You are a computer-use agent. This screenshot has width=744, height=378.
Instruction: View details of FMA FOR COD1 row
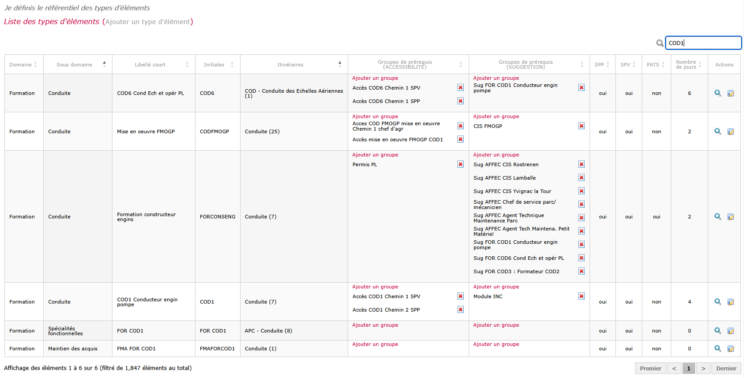(x=718, y=349)
